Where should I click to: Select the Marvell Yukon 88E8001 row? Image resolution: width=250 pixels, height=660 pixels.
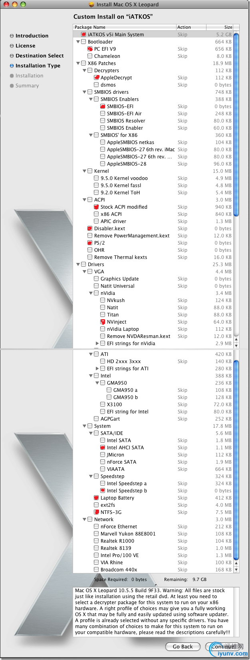153,534
